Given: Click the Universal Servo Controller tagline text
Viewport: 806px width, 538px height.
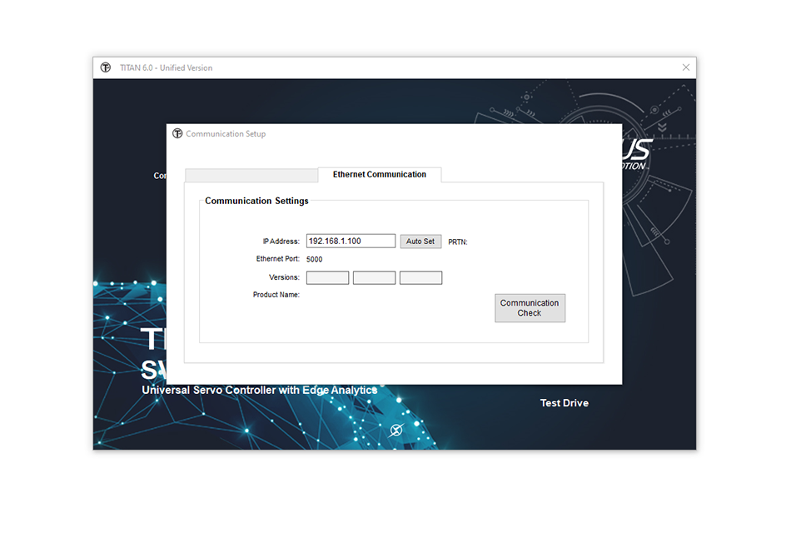Looking at the screenshot, I should 259,390.
